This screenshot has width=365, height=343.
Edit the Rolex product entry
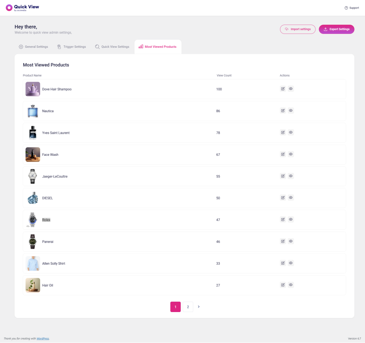coord(283,220)
